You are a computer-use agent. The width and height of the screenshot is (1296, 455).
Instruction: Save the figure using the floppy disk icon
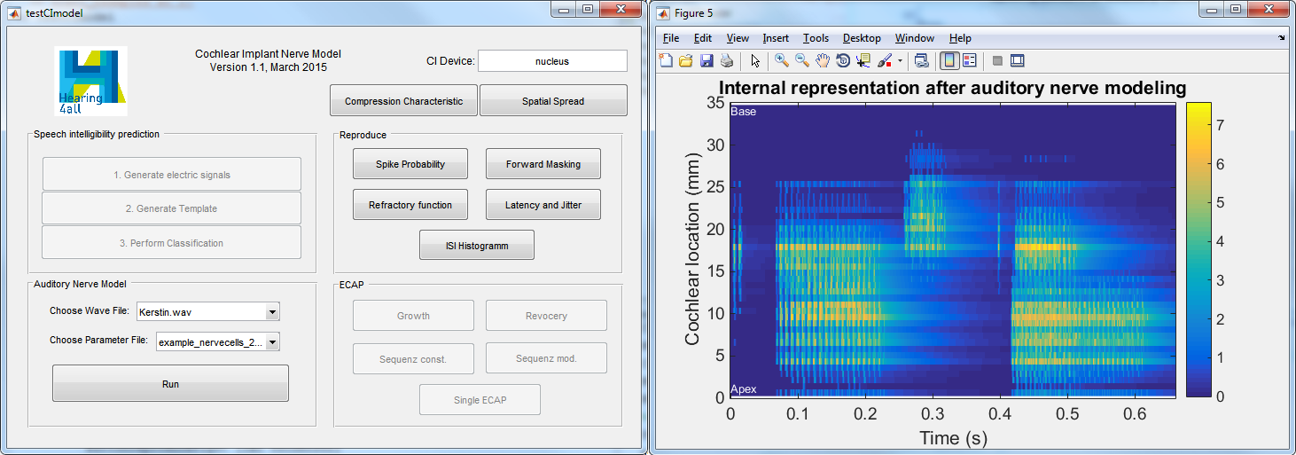707,60
